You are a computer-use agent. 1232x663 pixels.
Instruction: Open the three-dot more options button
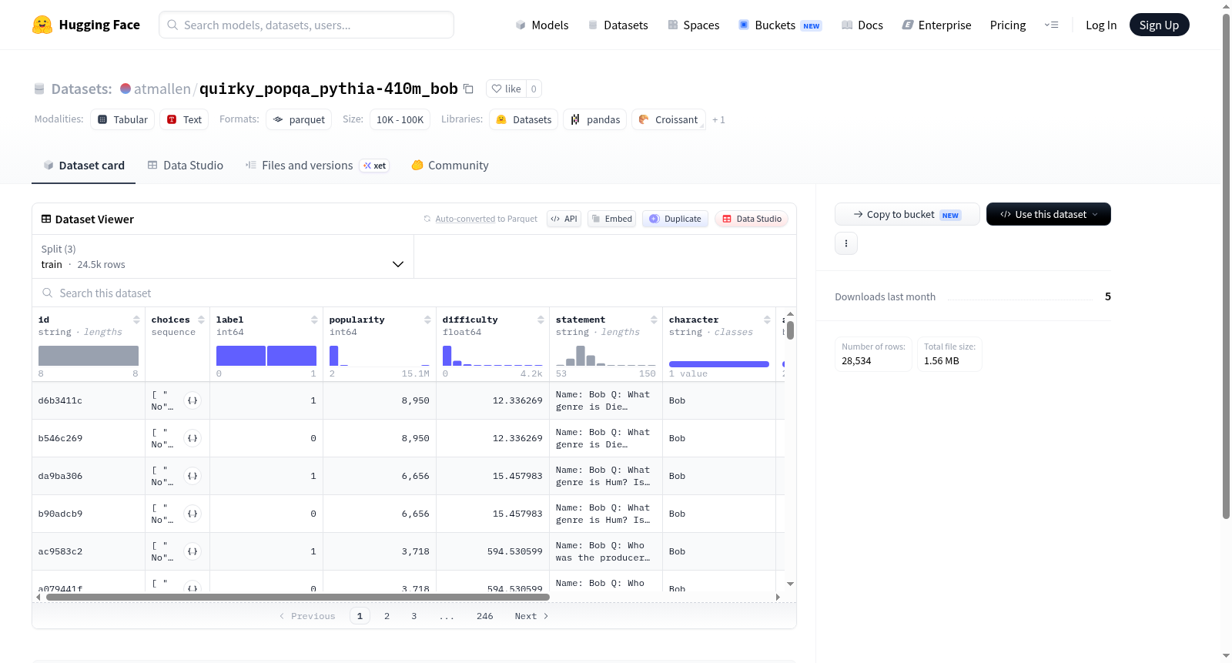[x=846, y=243]
